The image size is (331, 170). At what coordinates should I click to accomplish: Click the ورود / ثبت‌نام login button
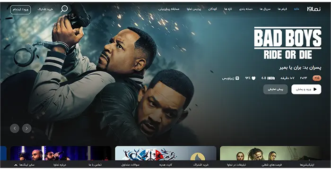tap(20, 10)
